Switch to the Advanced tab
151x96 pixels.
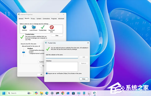[x=61, y=18]
